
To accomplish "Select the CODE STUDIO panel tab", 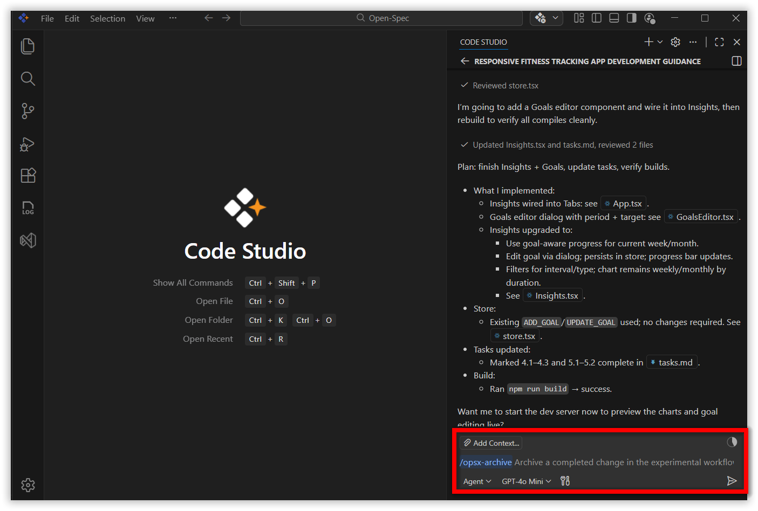I will click(483, 42).
